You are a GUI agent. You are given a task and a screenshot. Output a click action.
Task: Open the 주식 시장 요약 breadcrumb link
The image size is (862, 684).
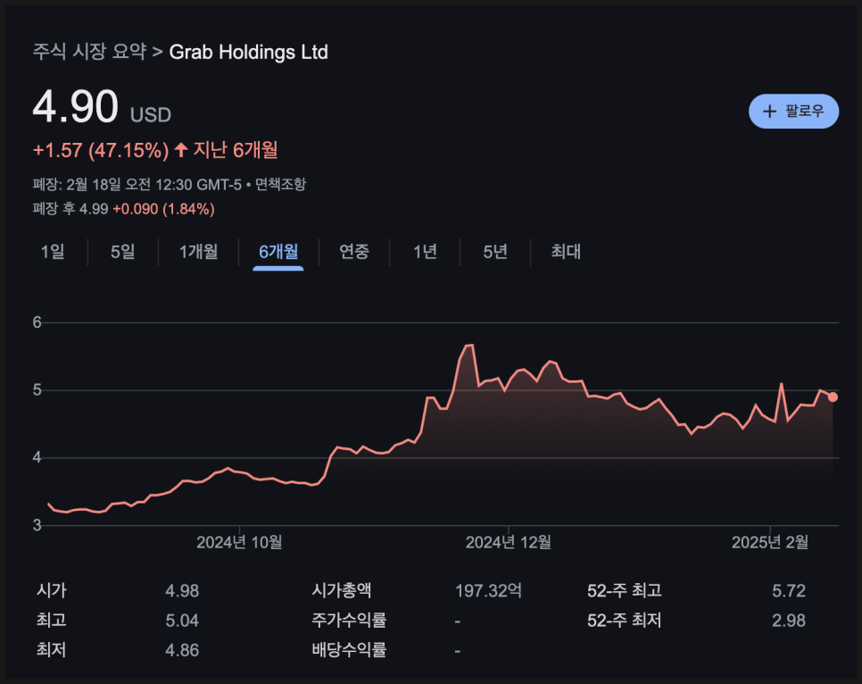[89, 52]
